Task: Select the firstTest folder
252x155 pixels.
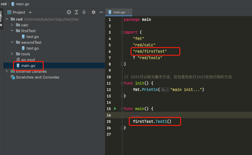Action: [x=28, y=31]
